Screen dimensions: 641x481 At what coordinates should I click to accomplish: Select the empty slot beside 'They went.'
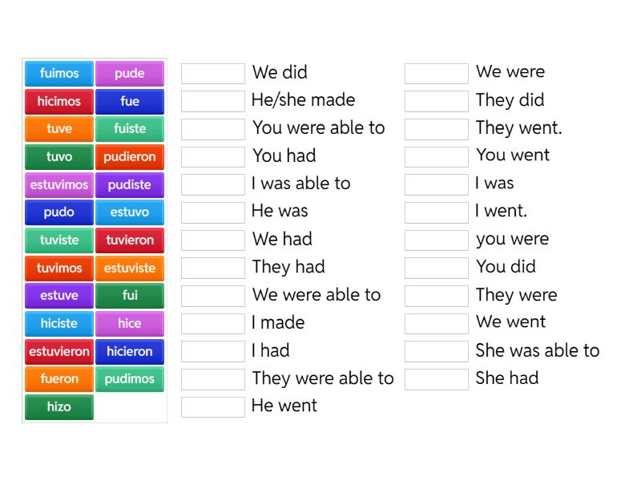437,129
